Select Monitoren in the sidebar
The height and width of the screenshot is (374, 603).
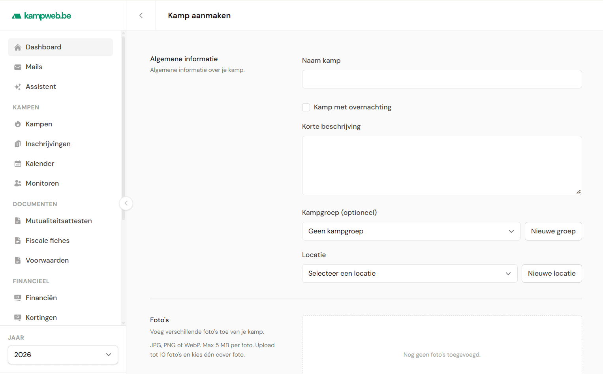coord(60,183)
